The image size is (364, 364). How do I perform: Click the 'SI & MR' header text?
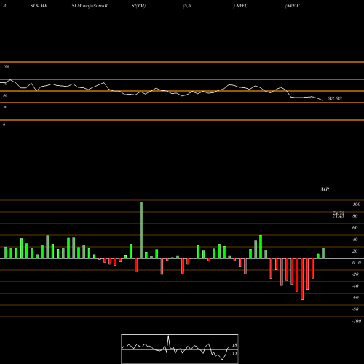[39, 6]
